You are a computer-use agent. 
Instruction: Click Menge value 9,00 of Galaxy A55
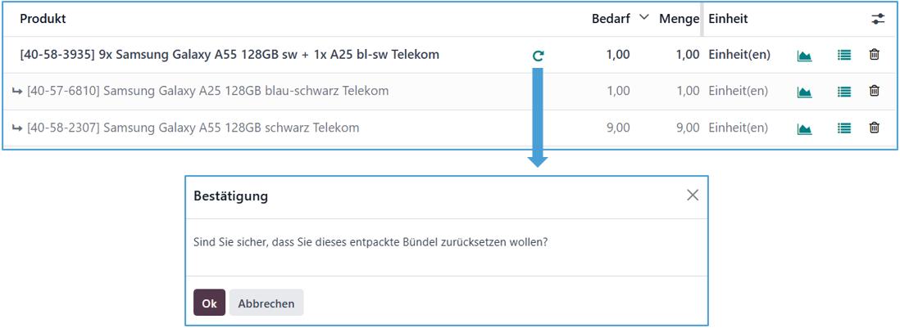687,128
